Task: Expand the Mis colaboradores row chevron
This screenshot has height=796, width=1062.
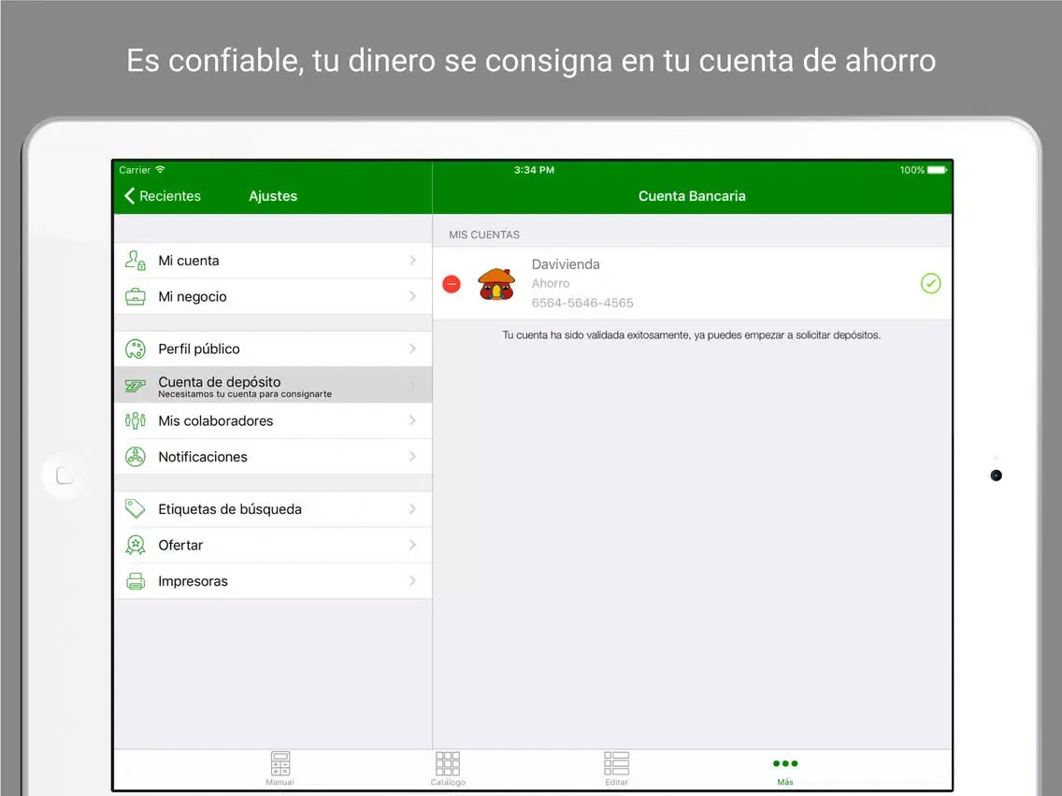Action: point(412,420)
